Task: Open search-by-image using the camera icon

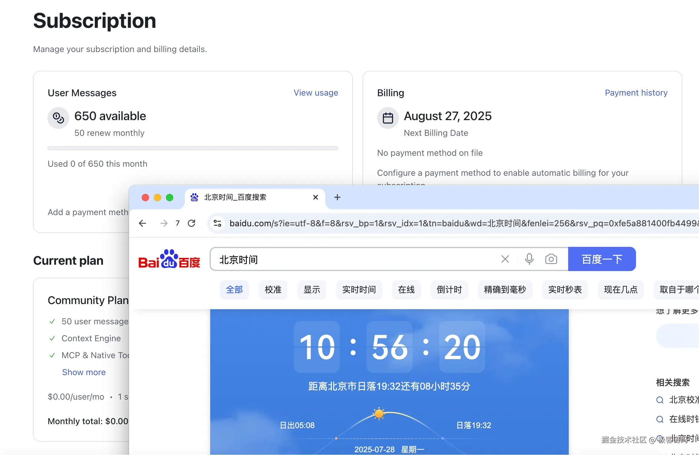Action: [551, 259]
